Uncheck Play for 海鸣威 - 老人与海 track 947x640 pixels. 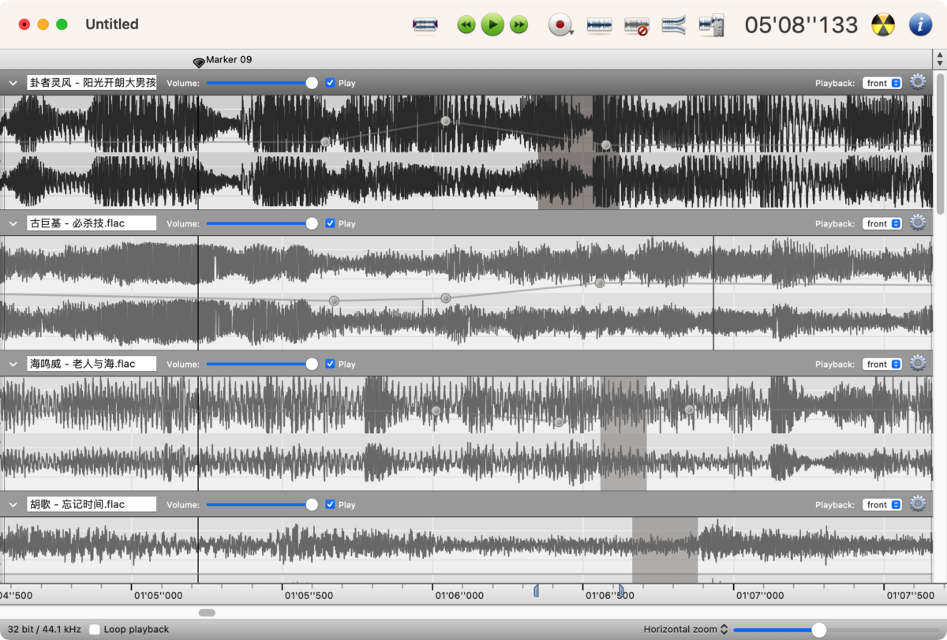[x=330, y=364]
